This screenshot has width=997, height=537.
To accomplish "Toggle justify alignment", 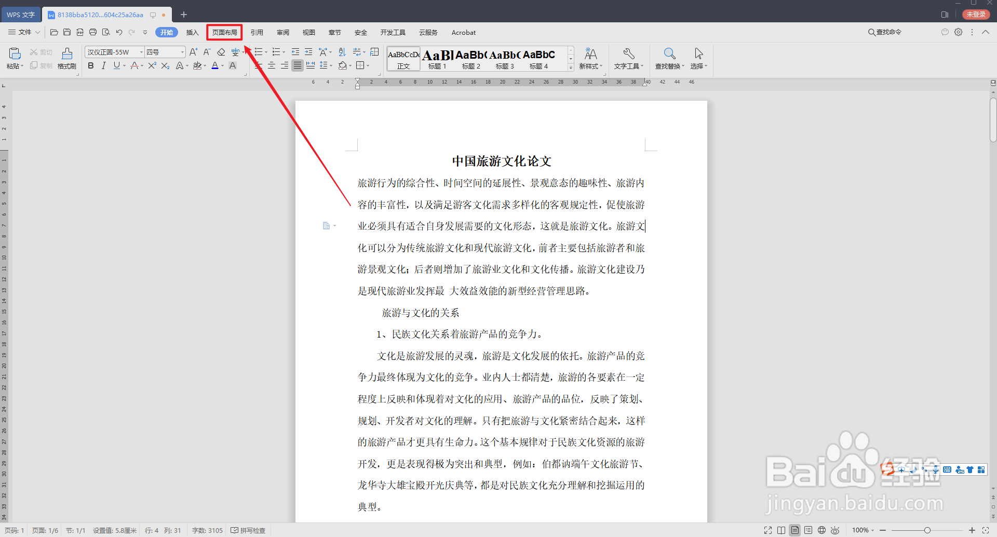I will pyautogui.click(x=298, y=65).
